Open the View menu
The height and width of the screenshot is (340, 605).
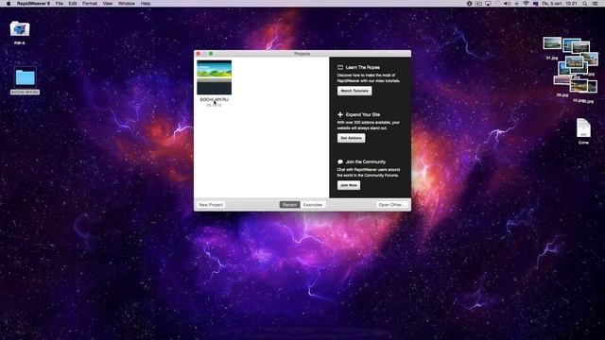(108, 4)
